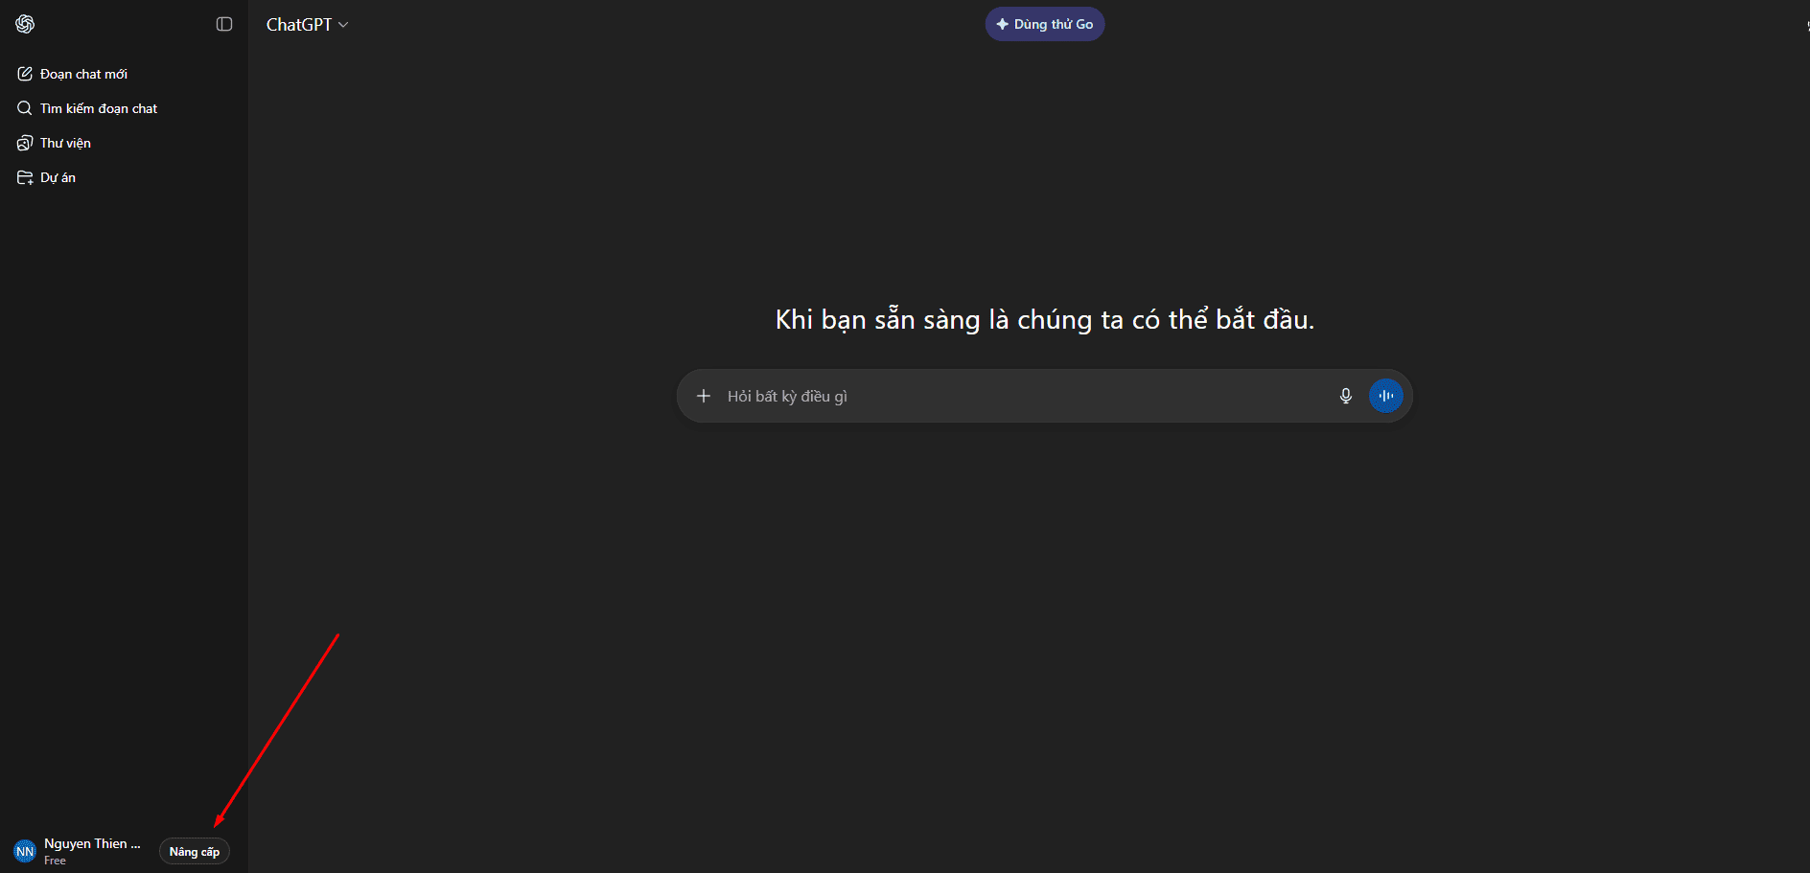Click the OpenAI logo icon at top left
1810x873 pixels.
click(25, 24)
